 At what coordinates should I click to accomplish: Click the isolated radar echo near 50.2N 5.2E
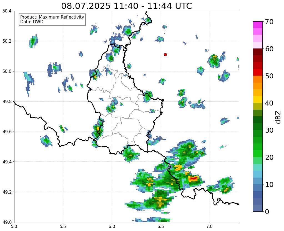point(34,41)
